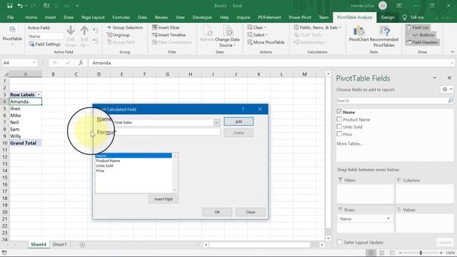This screenshot has height=257, width=457.
Task: Switch to Page Layout view in status bar
Action: [381, 253]
